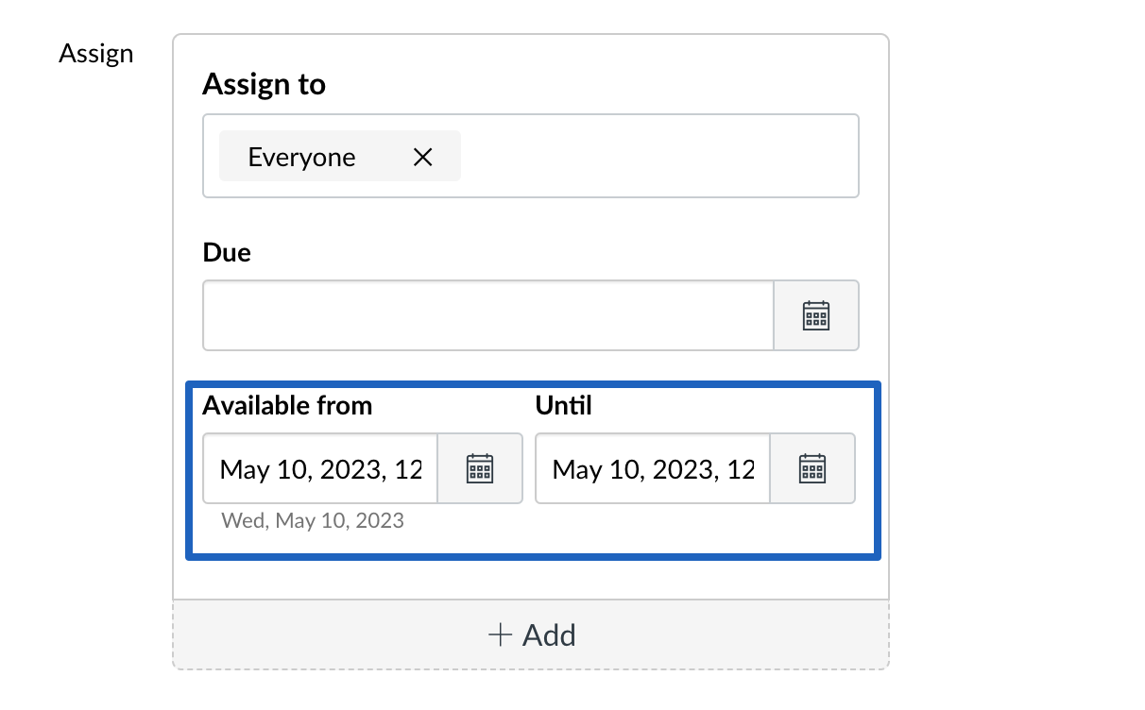Open the Available from calendar picker
The height and width of the screenshot is (710, 1145).
pos(480,468)
